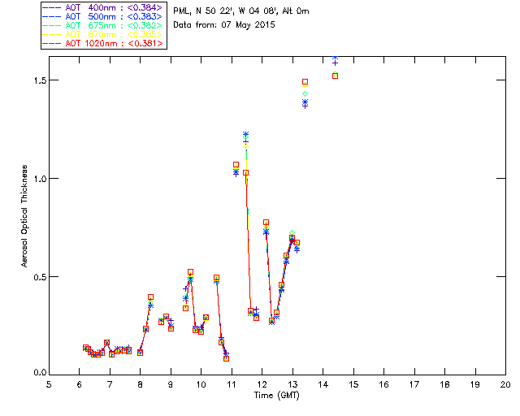This screenshot has height=416, width=520.
Task: Click the 1.5 tick label on y-axis
Action: tap(37, 80)
